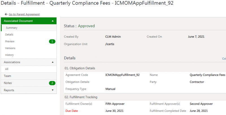
Task: Click the back arrow icon beside Parent Agreement
Action: pyautogui.click(x=6, y=14)
